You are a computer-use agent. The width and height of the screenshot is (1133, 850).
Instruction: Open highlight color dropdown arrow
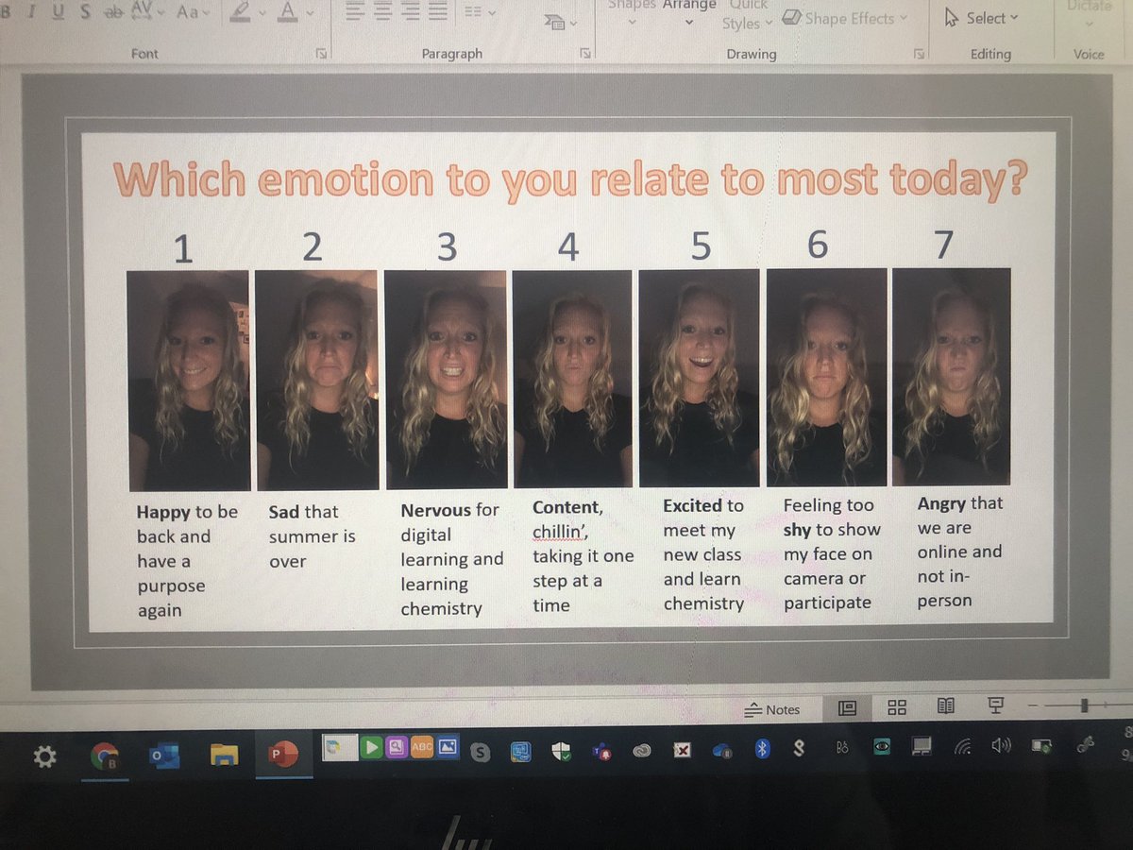pos(262,13)
